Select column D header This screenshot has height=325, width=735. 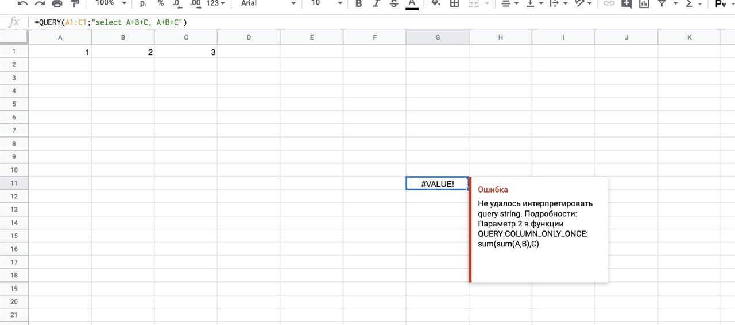click(249, 37)
